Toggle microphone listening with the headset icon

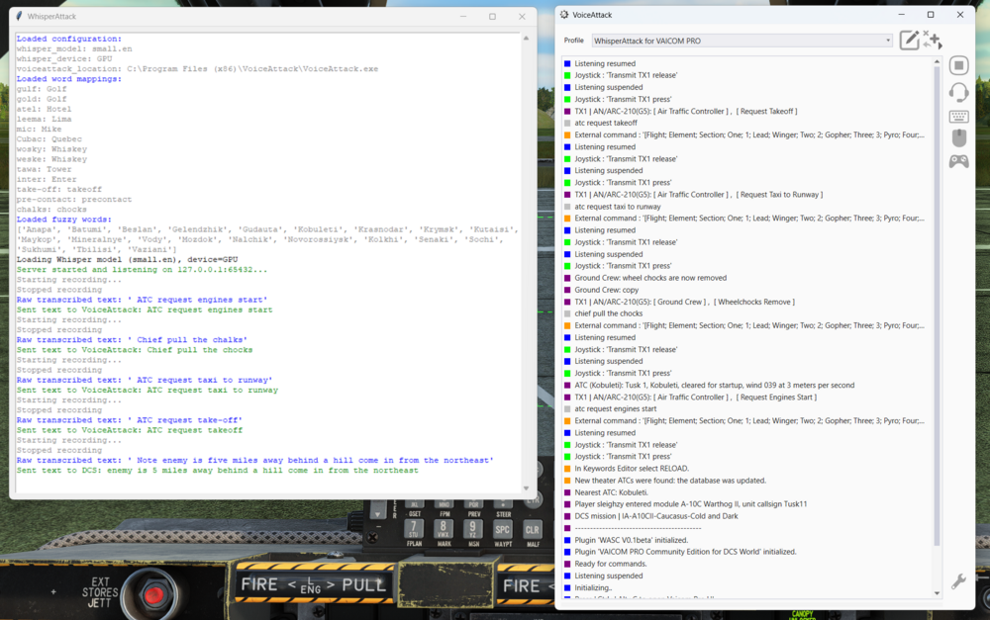(958, 91)
